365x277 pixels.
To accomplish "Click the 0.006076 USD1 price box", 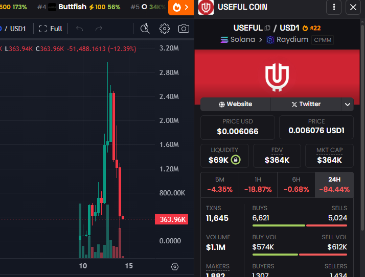I will point(316,128).
